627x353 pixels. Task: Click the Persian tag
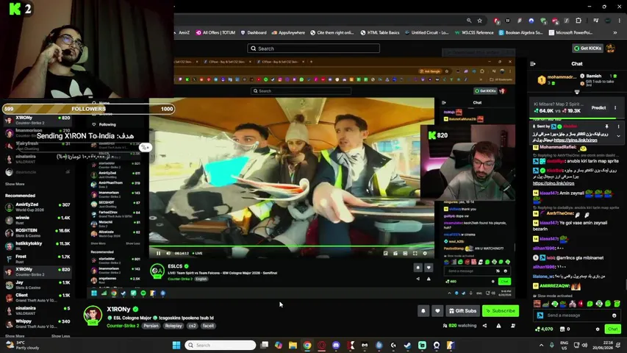[151, 326]
